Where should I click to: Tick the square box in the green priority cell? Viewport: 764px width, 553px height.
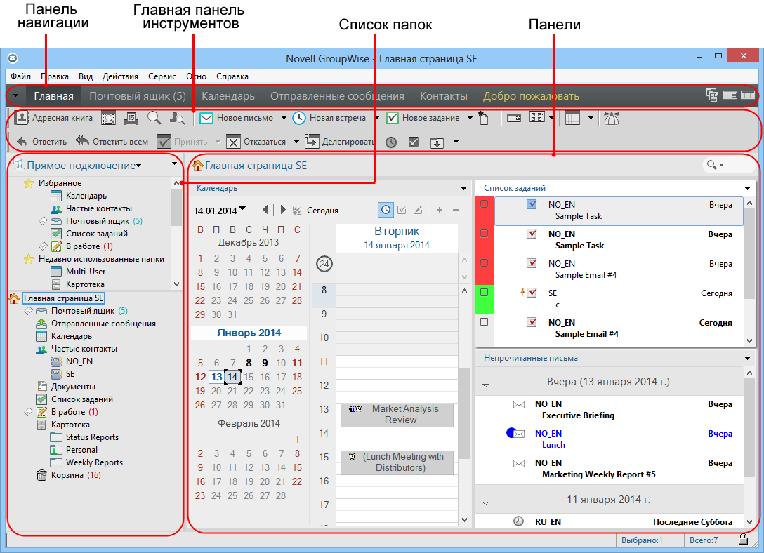point(484,292)
